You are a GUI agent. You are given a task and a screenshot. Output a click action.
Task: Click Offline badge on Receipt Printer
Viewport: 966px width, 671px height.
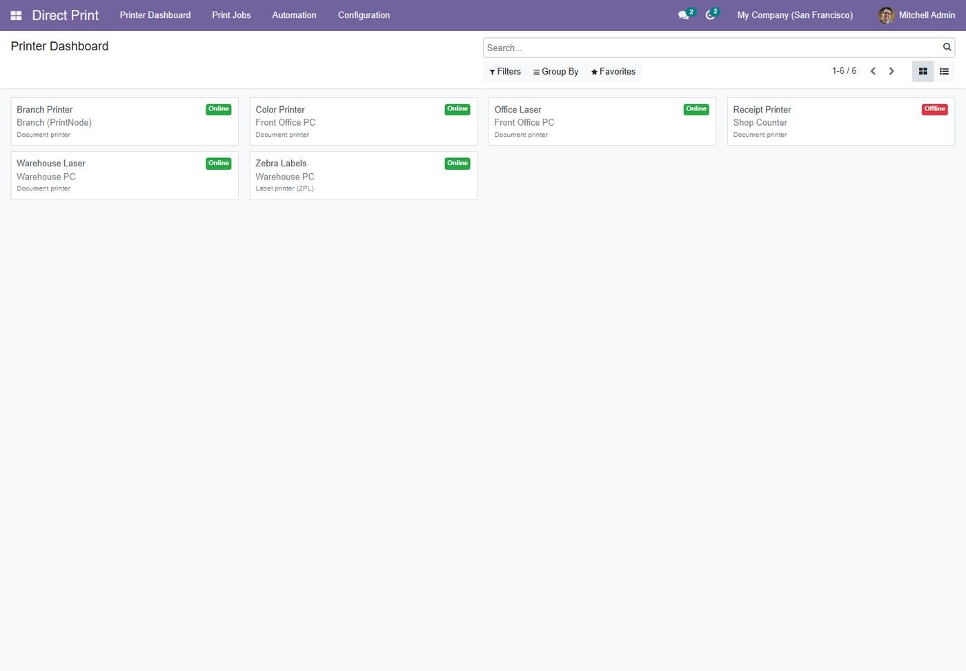pos(935,109)
